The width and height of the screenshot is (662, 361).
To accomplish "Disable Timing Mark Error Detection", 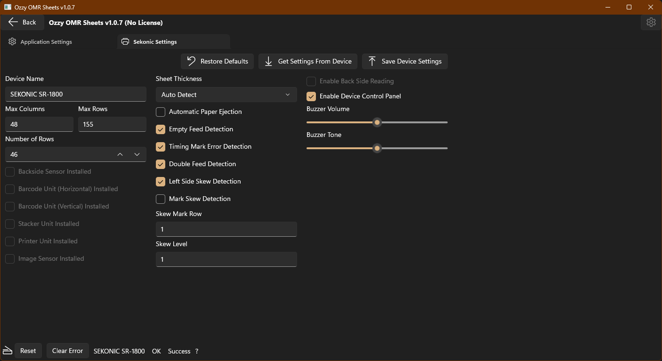I will 160,146.
